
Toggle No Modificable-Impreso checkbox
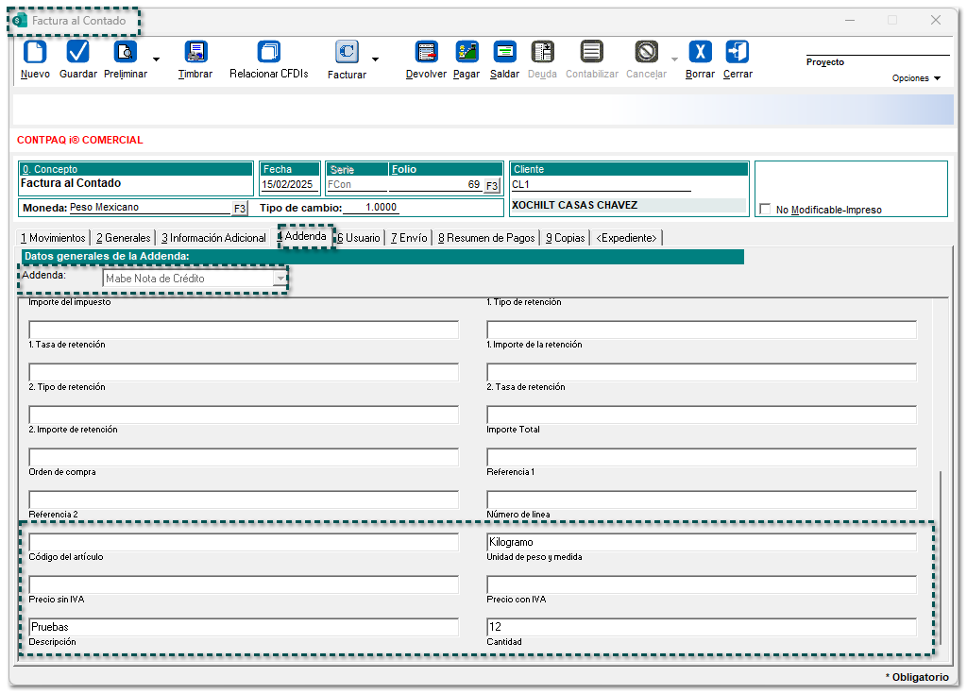click(766, 210)
